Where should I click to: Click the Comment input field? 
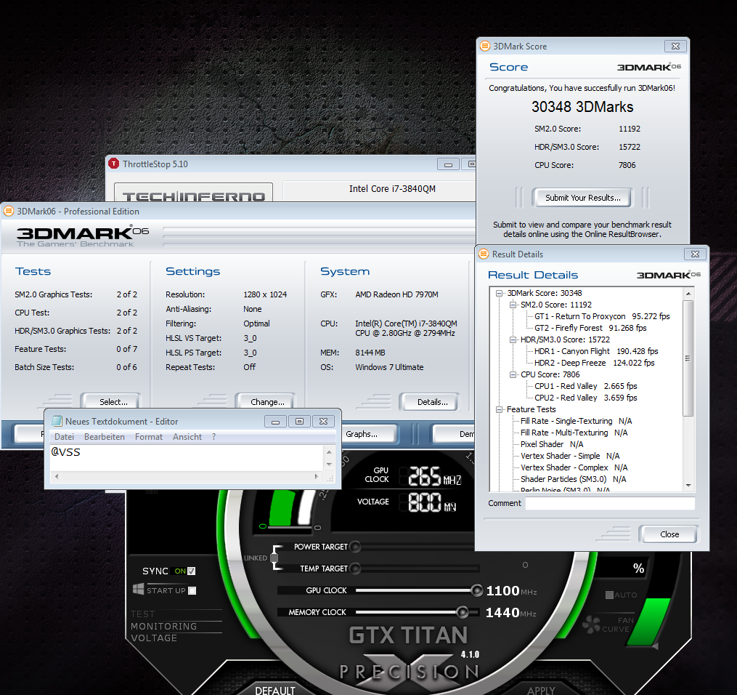[x=610, y=503]
